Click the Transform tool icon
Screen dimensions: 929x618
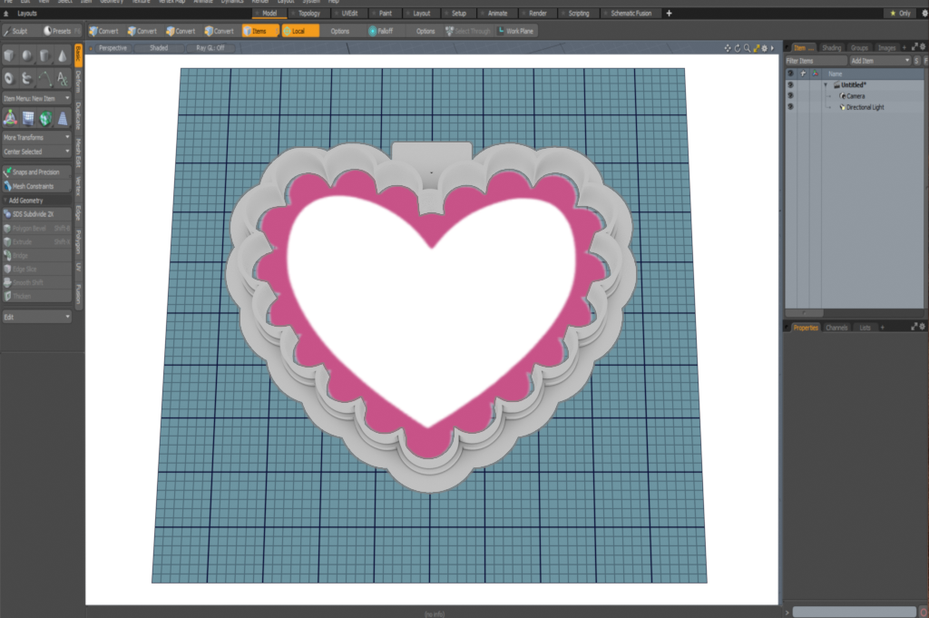click(10, 118)
